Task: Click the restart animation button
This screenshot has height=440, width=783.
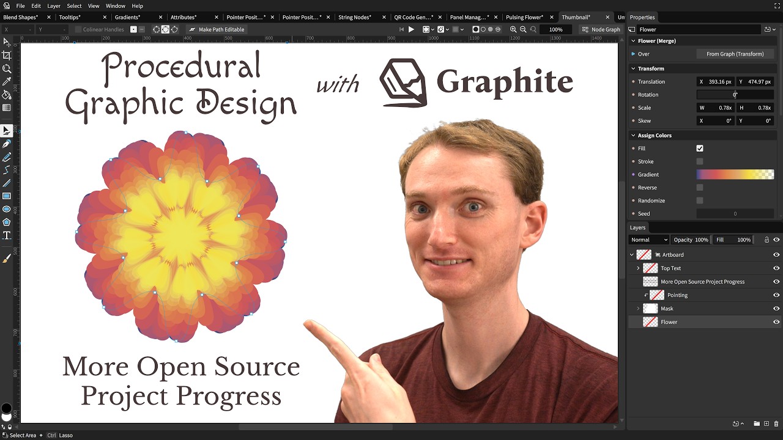Action: pyautogui.click(x=401, y=29)
